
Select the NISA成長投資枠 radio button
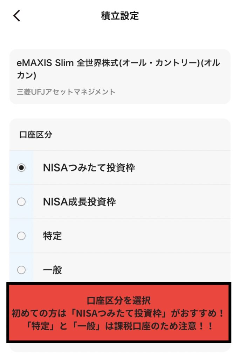click(x=21, y=202)
